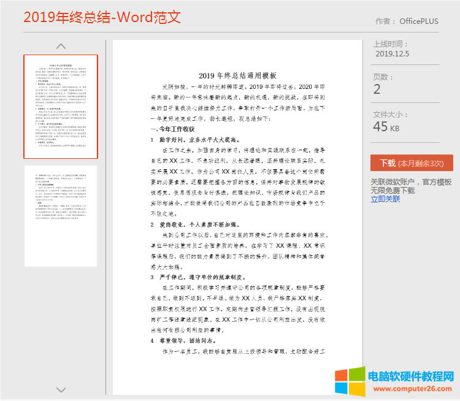Click the OfficePLUS author name
This screenshot has width=460, height=401.
[419, 21]
